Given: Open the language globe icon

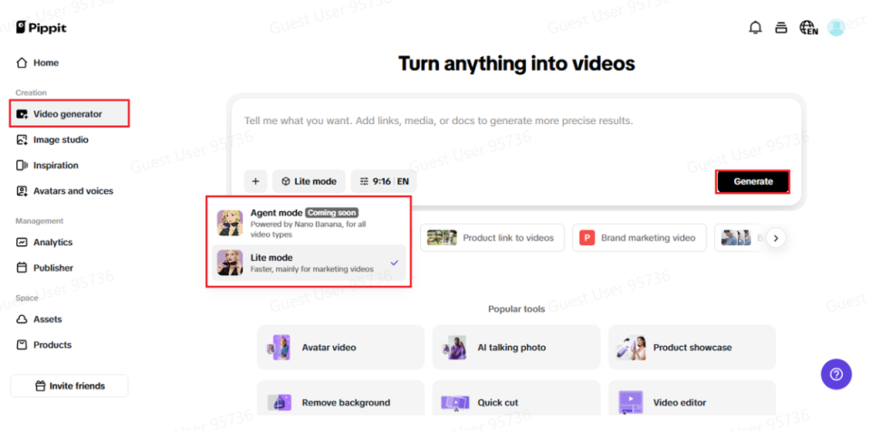Looking at the screenshot, I should pyautogui.click(x=807, y=28).
